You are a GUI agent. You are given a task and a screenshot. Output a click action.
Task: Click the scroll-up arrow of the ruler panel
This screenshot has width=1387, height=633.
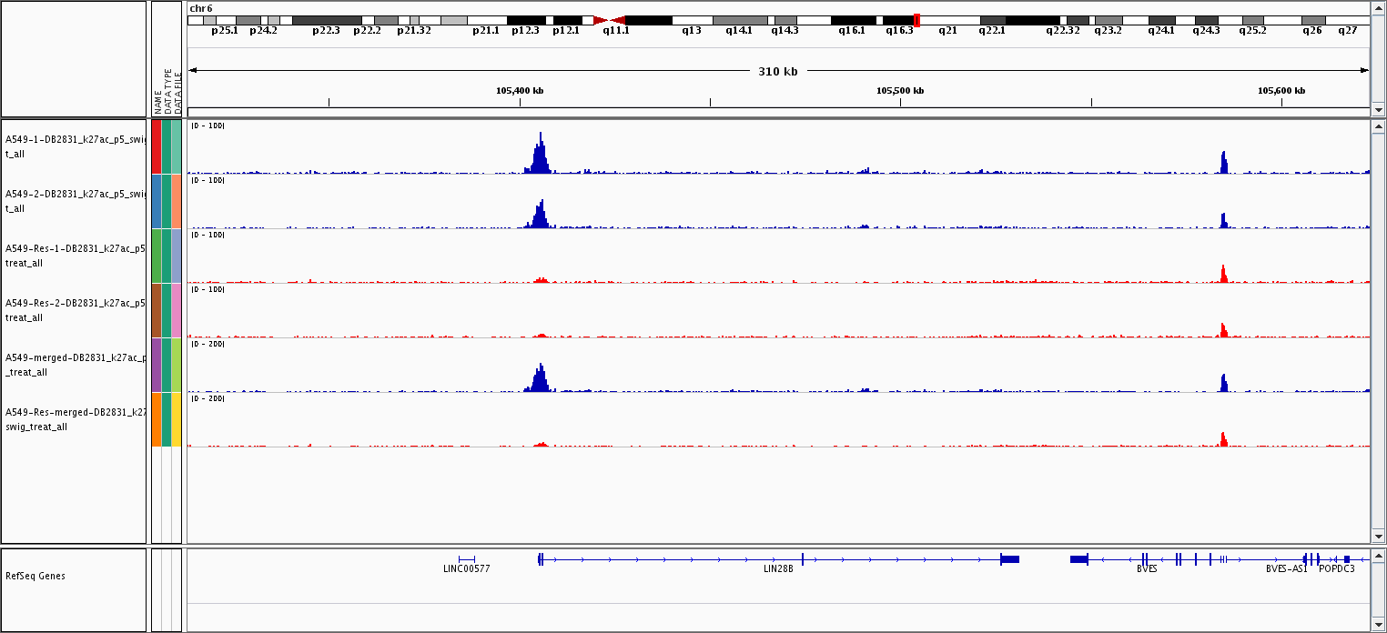coord(1378,8)
